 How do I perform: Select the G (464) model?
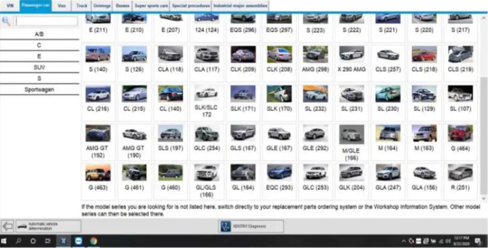pyautogui.click(x=460, y=141)
